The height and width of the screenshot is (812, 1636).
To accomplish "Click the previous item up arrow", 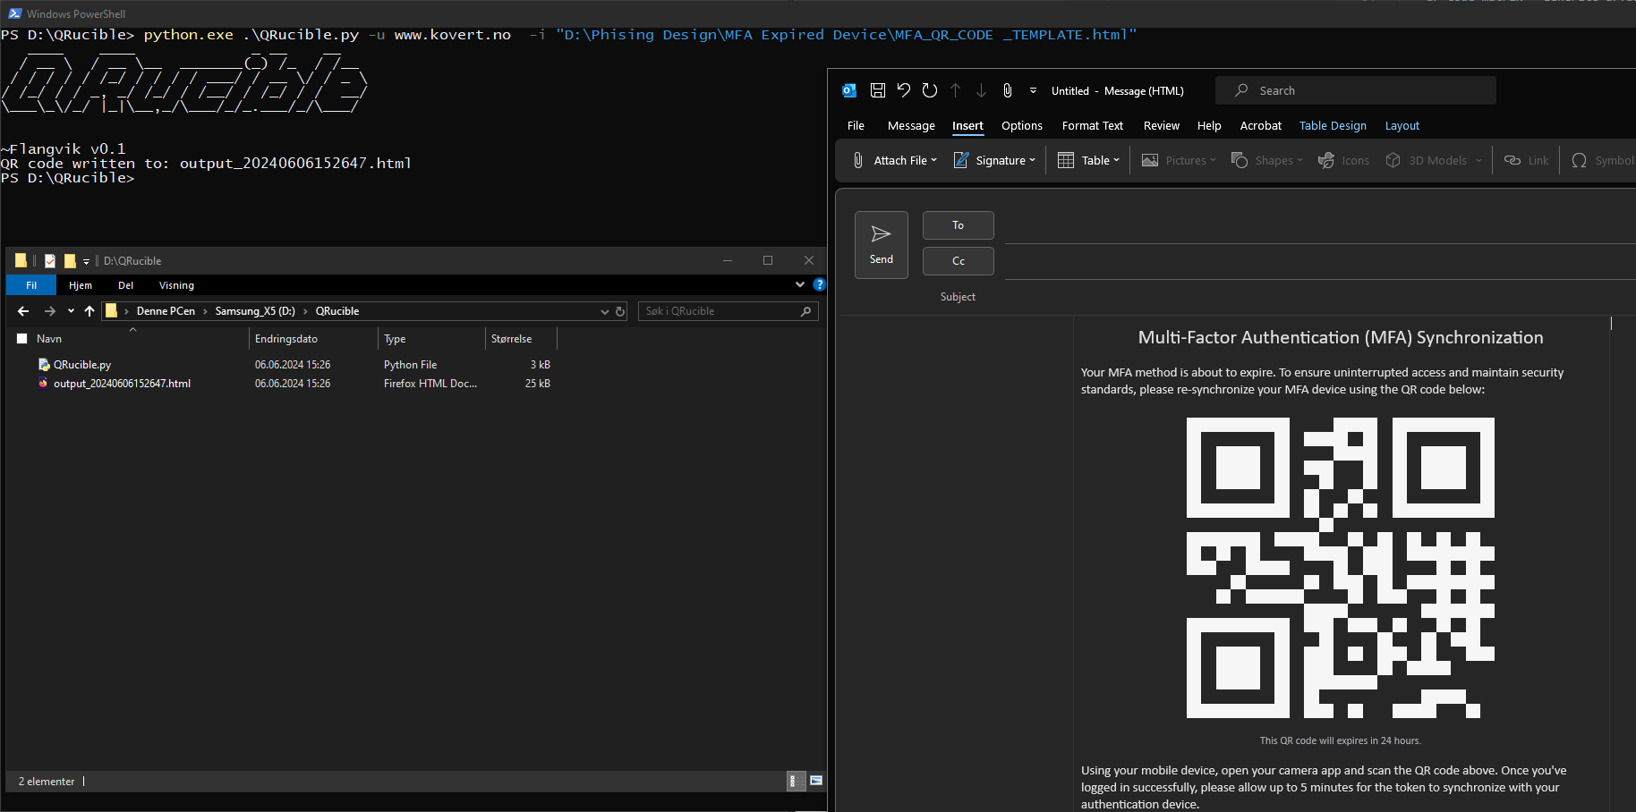I will 956,90.
